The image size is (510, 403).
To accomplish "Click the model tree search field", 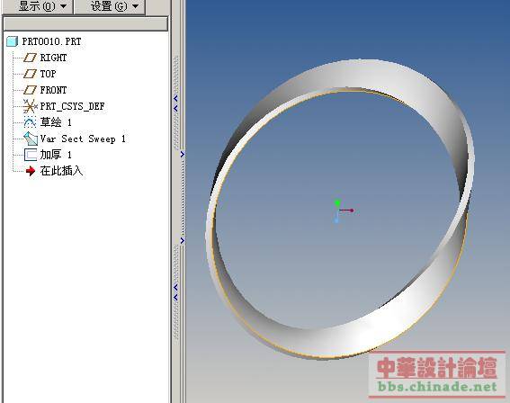I will pyautogui.click(x=85, y=23).
